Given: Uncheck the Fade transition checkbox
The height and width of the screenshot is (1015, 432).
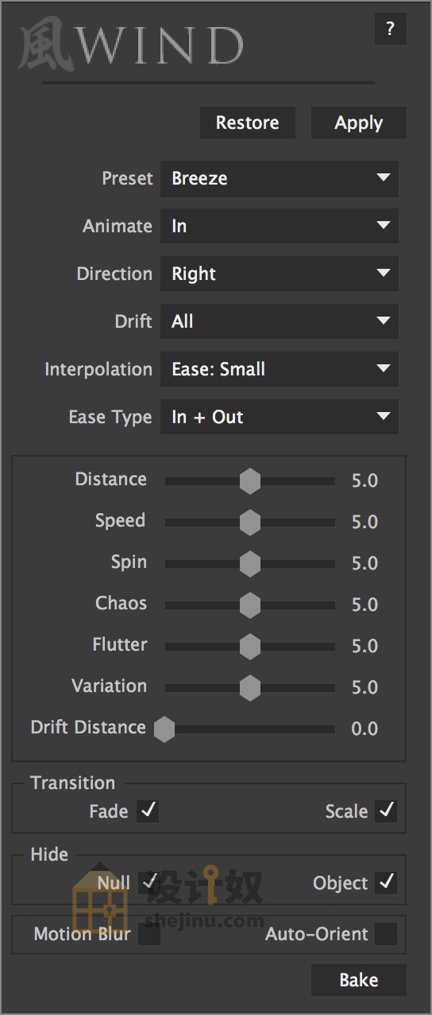Looking at the screenshot, I should point(148,811).
